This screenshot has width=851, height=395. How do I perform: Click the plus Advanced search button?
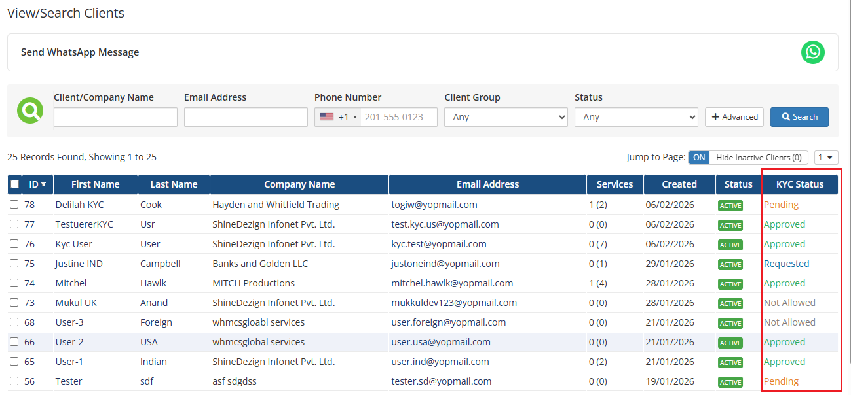coord(734,117)
